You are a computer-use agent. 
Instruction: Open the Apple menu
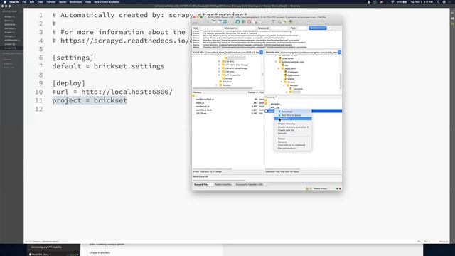[5, 2]
